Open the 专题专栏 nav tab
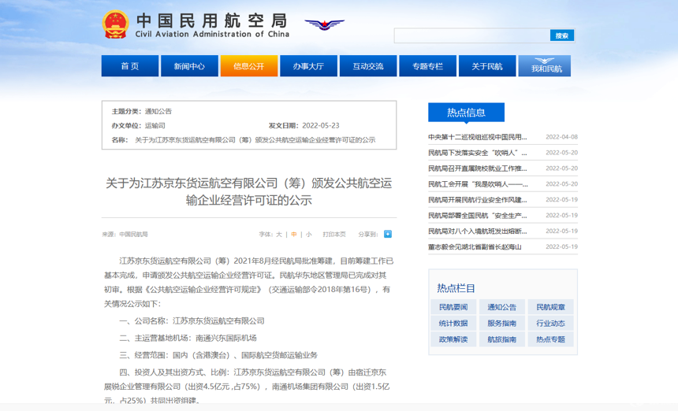Screen dimensions: 678x411 tap(427, 66)
